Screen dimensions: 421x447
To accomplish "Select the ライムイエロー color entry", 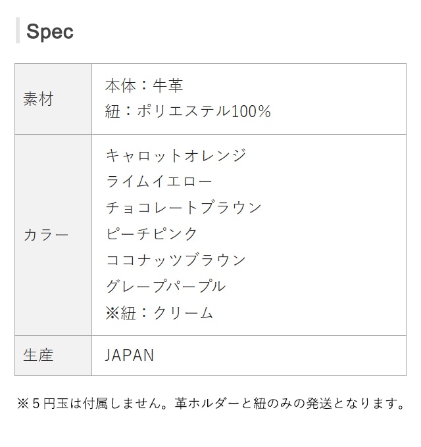I will click(x=159, y=181).
